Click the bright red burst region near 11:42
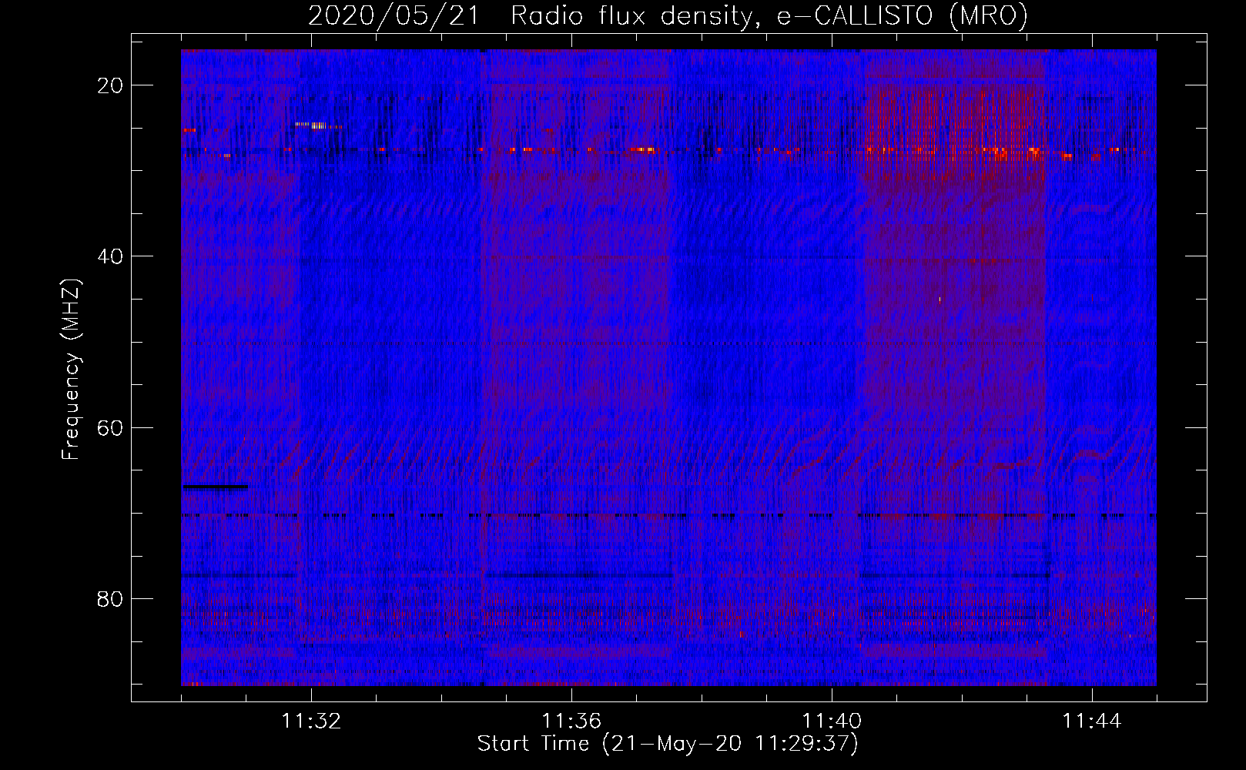The image size is (1246, 770). [x=956, y=135]
